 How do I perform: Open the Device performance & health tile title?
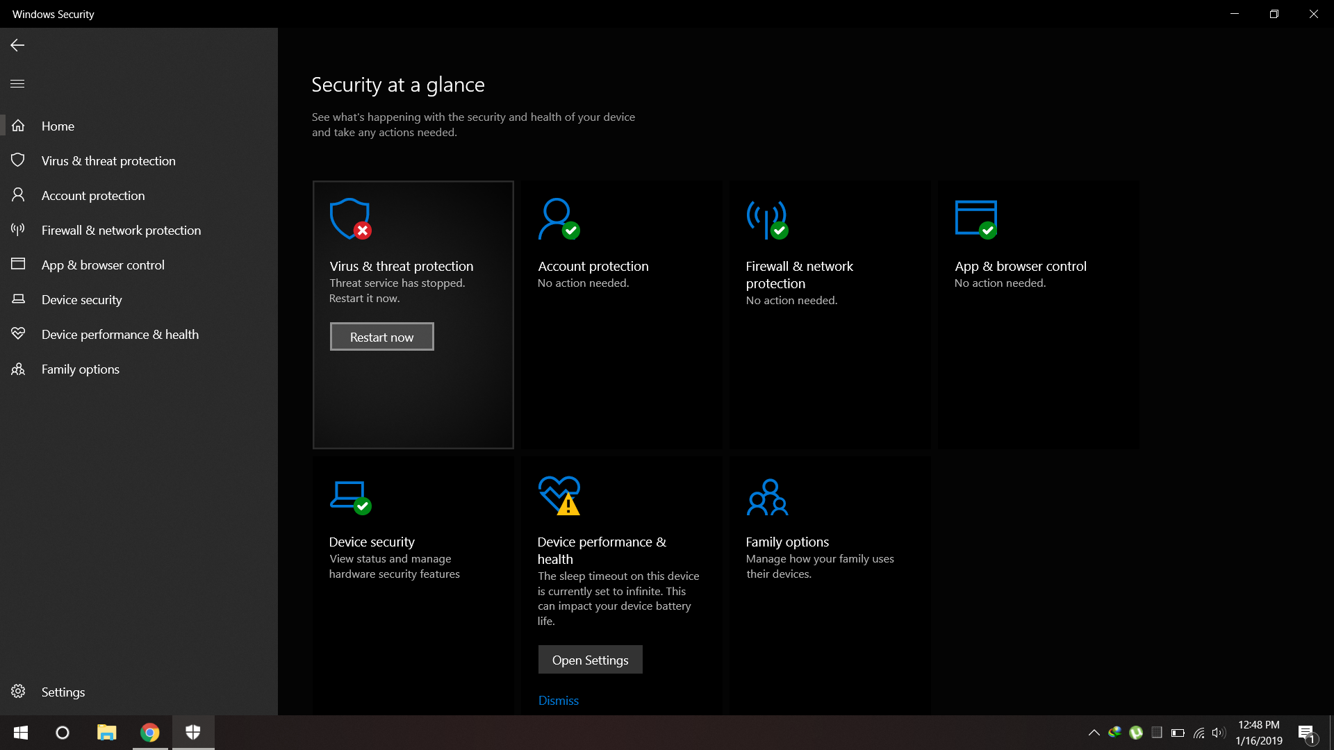coord(602,551)
